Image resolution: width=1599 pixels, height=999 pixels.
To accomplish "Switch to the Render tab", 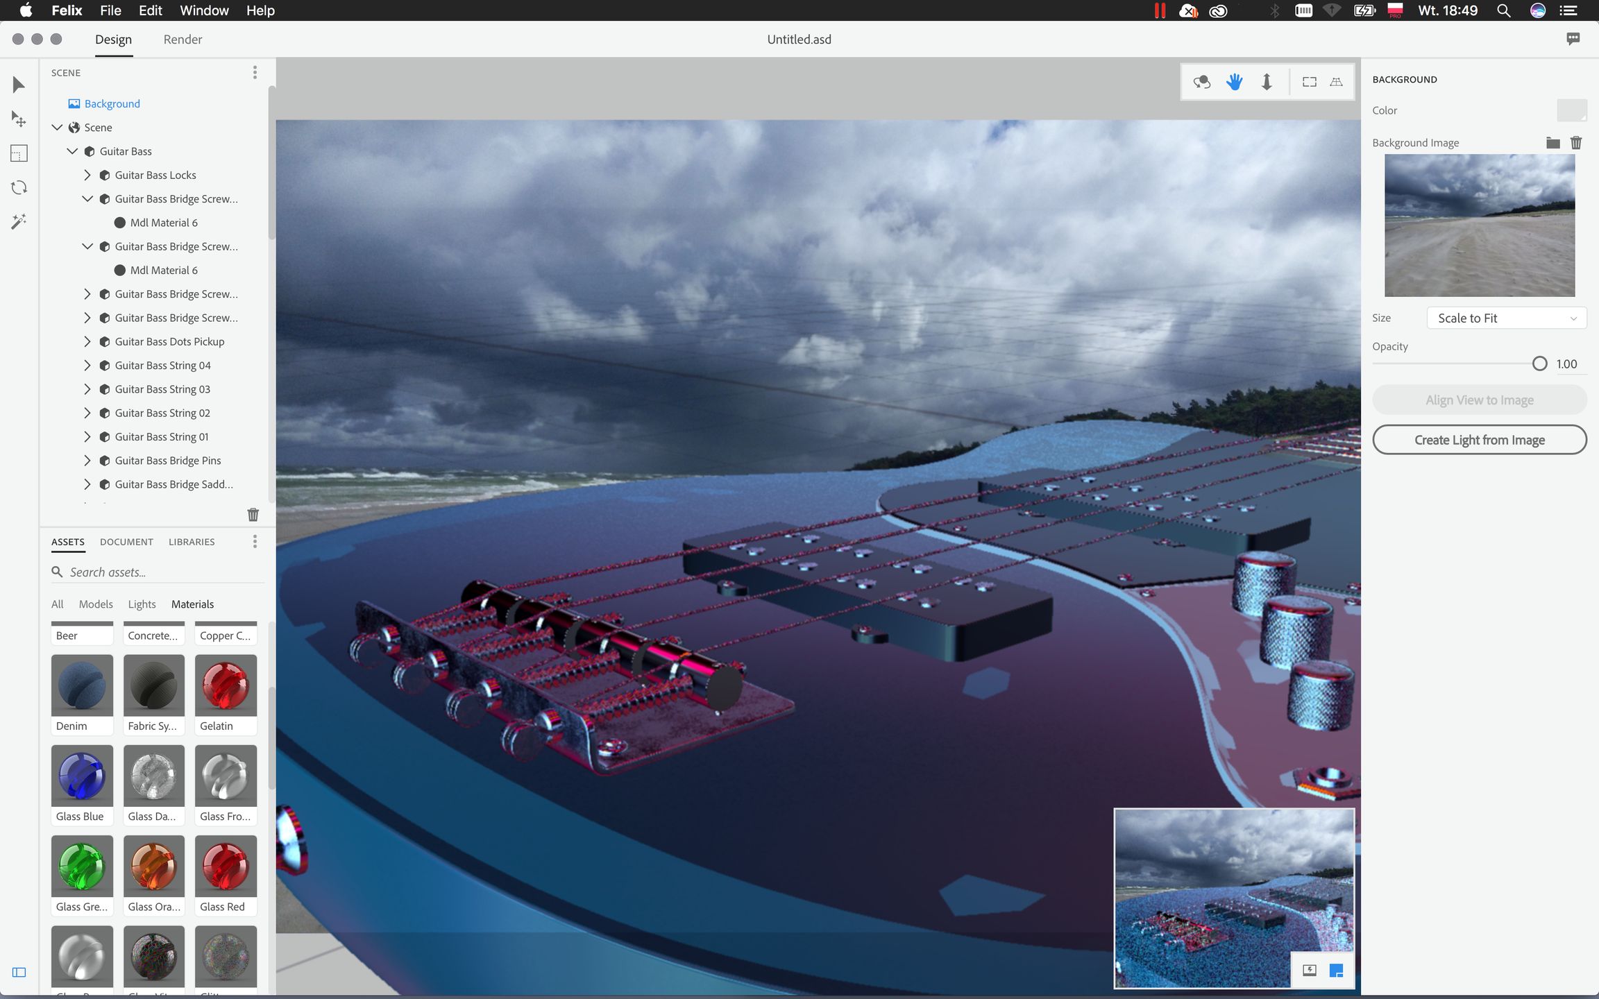I will pos(183,40).
